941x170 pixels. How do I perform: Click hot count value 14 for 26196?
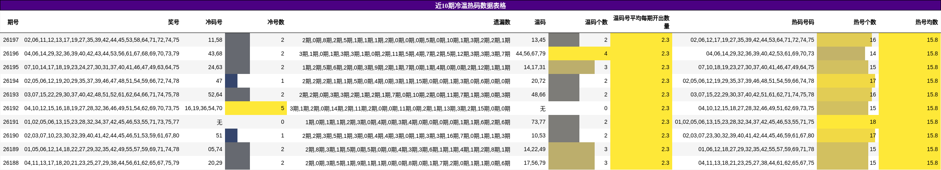[873, 53]
